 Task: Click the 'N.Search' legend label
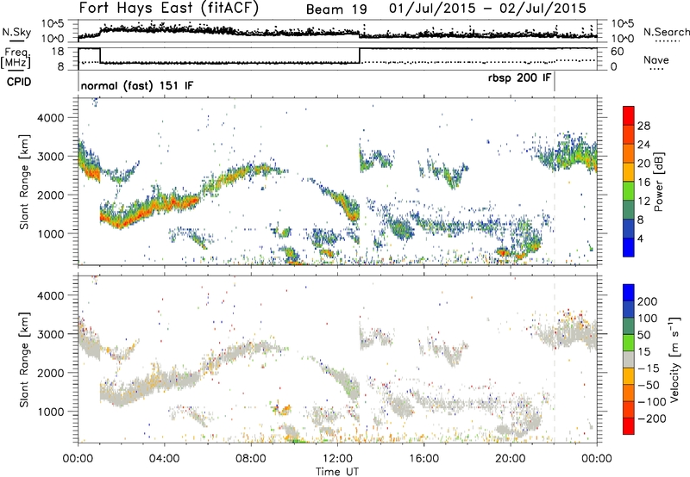coord(666,32)
